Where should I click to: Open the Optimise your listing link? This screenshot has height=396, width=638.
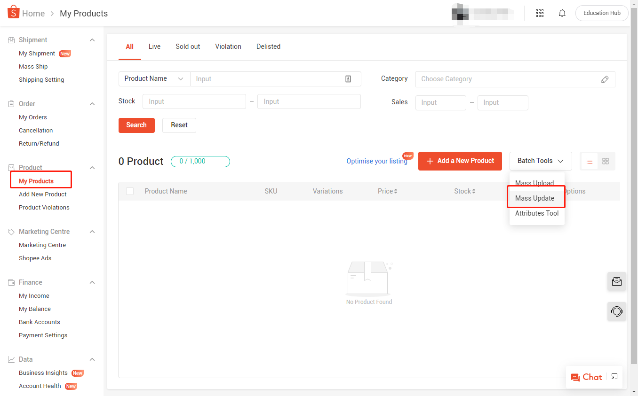pyautogui.click(x=377, y=161)
